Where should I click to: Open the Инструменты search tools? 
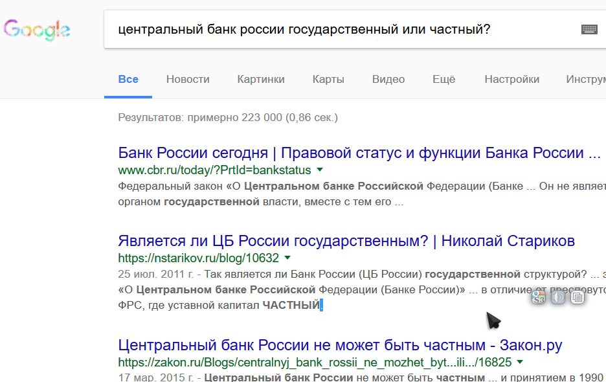pyautogui.click(x=586, y=79)
